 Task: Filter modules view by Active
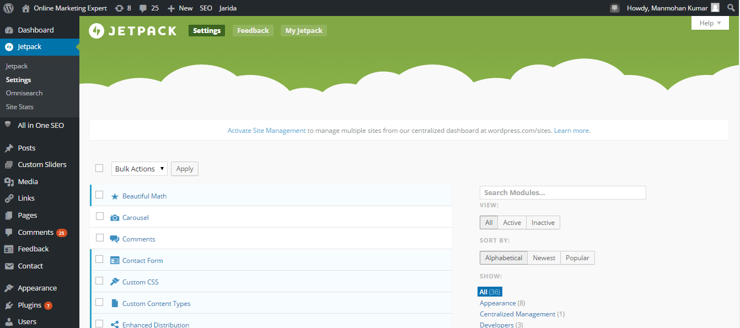(512, 223)
